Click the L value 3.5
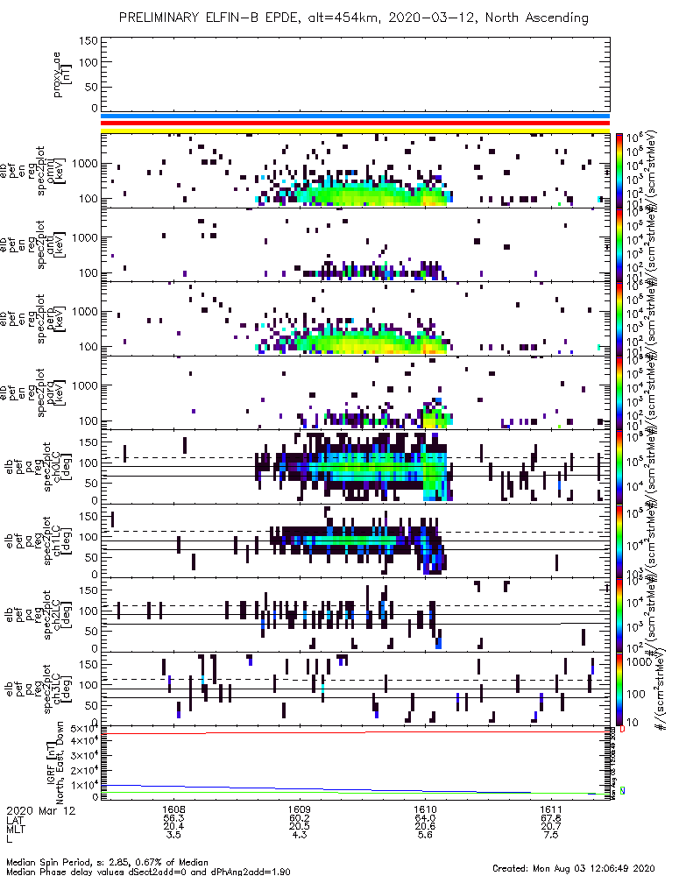Screen dimensions: 679x876 click(x=173, y=835)
